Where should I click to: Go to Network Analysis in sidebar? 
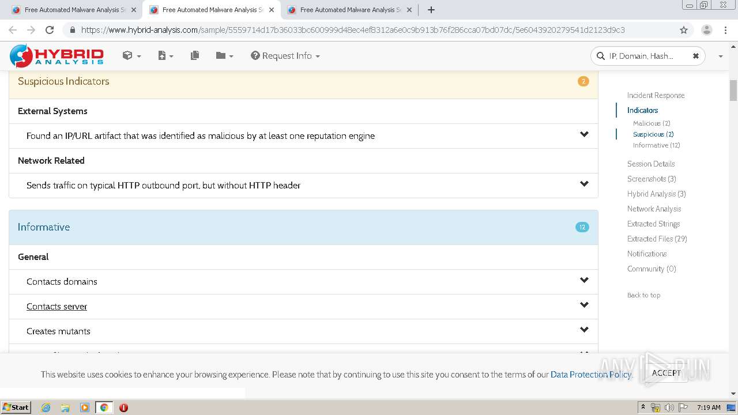(654, 209)
